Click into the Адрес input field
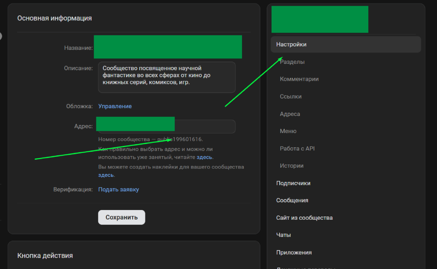Image resolution: width=437 pixels, height=269 pixels. tap(204, 127)
